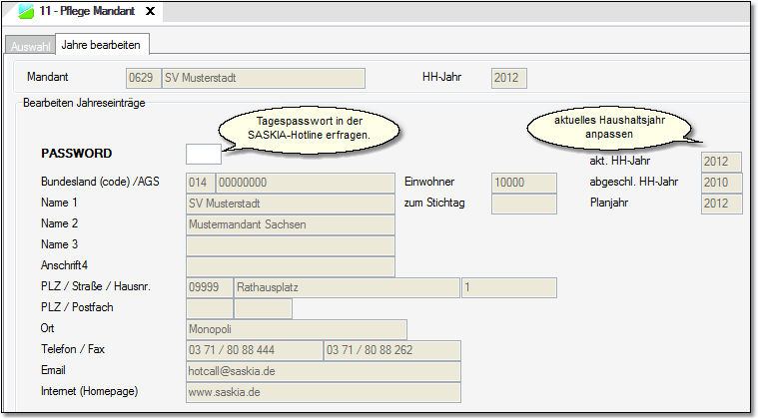Click the green document icon on the Pflege Mandant tab
This screenshot has width=758, height=420.
(x=27, y=11)
